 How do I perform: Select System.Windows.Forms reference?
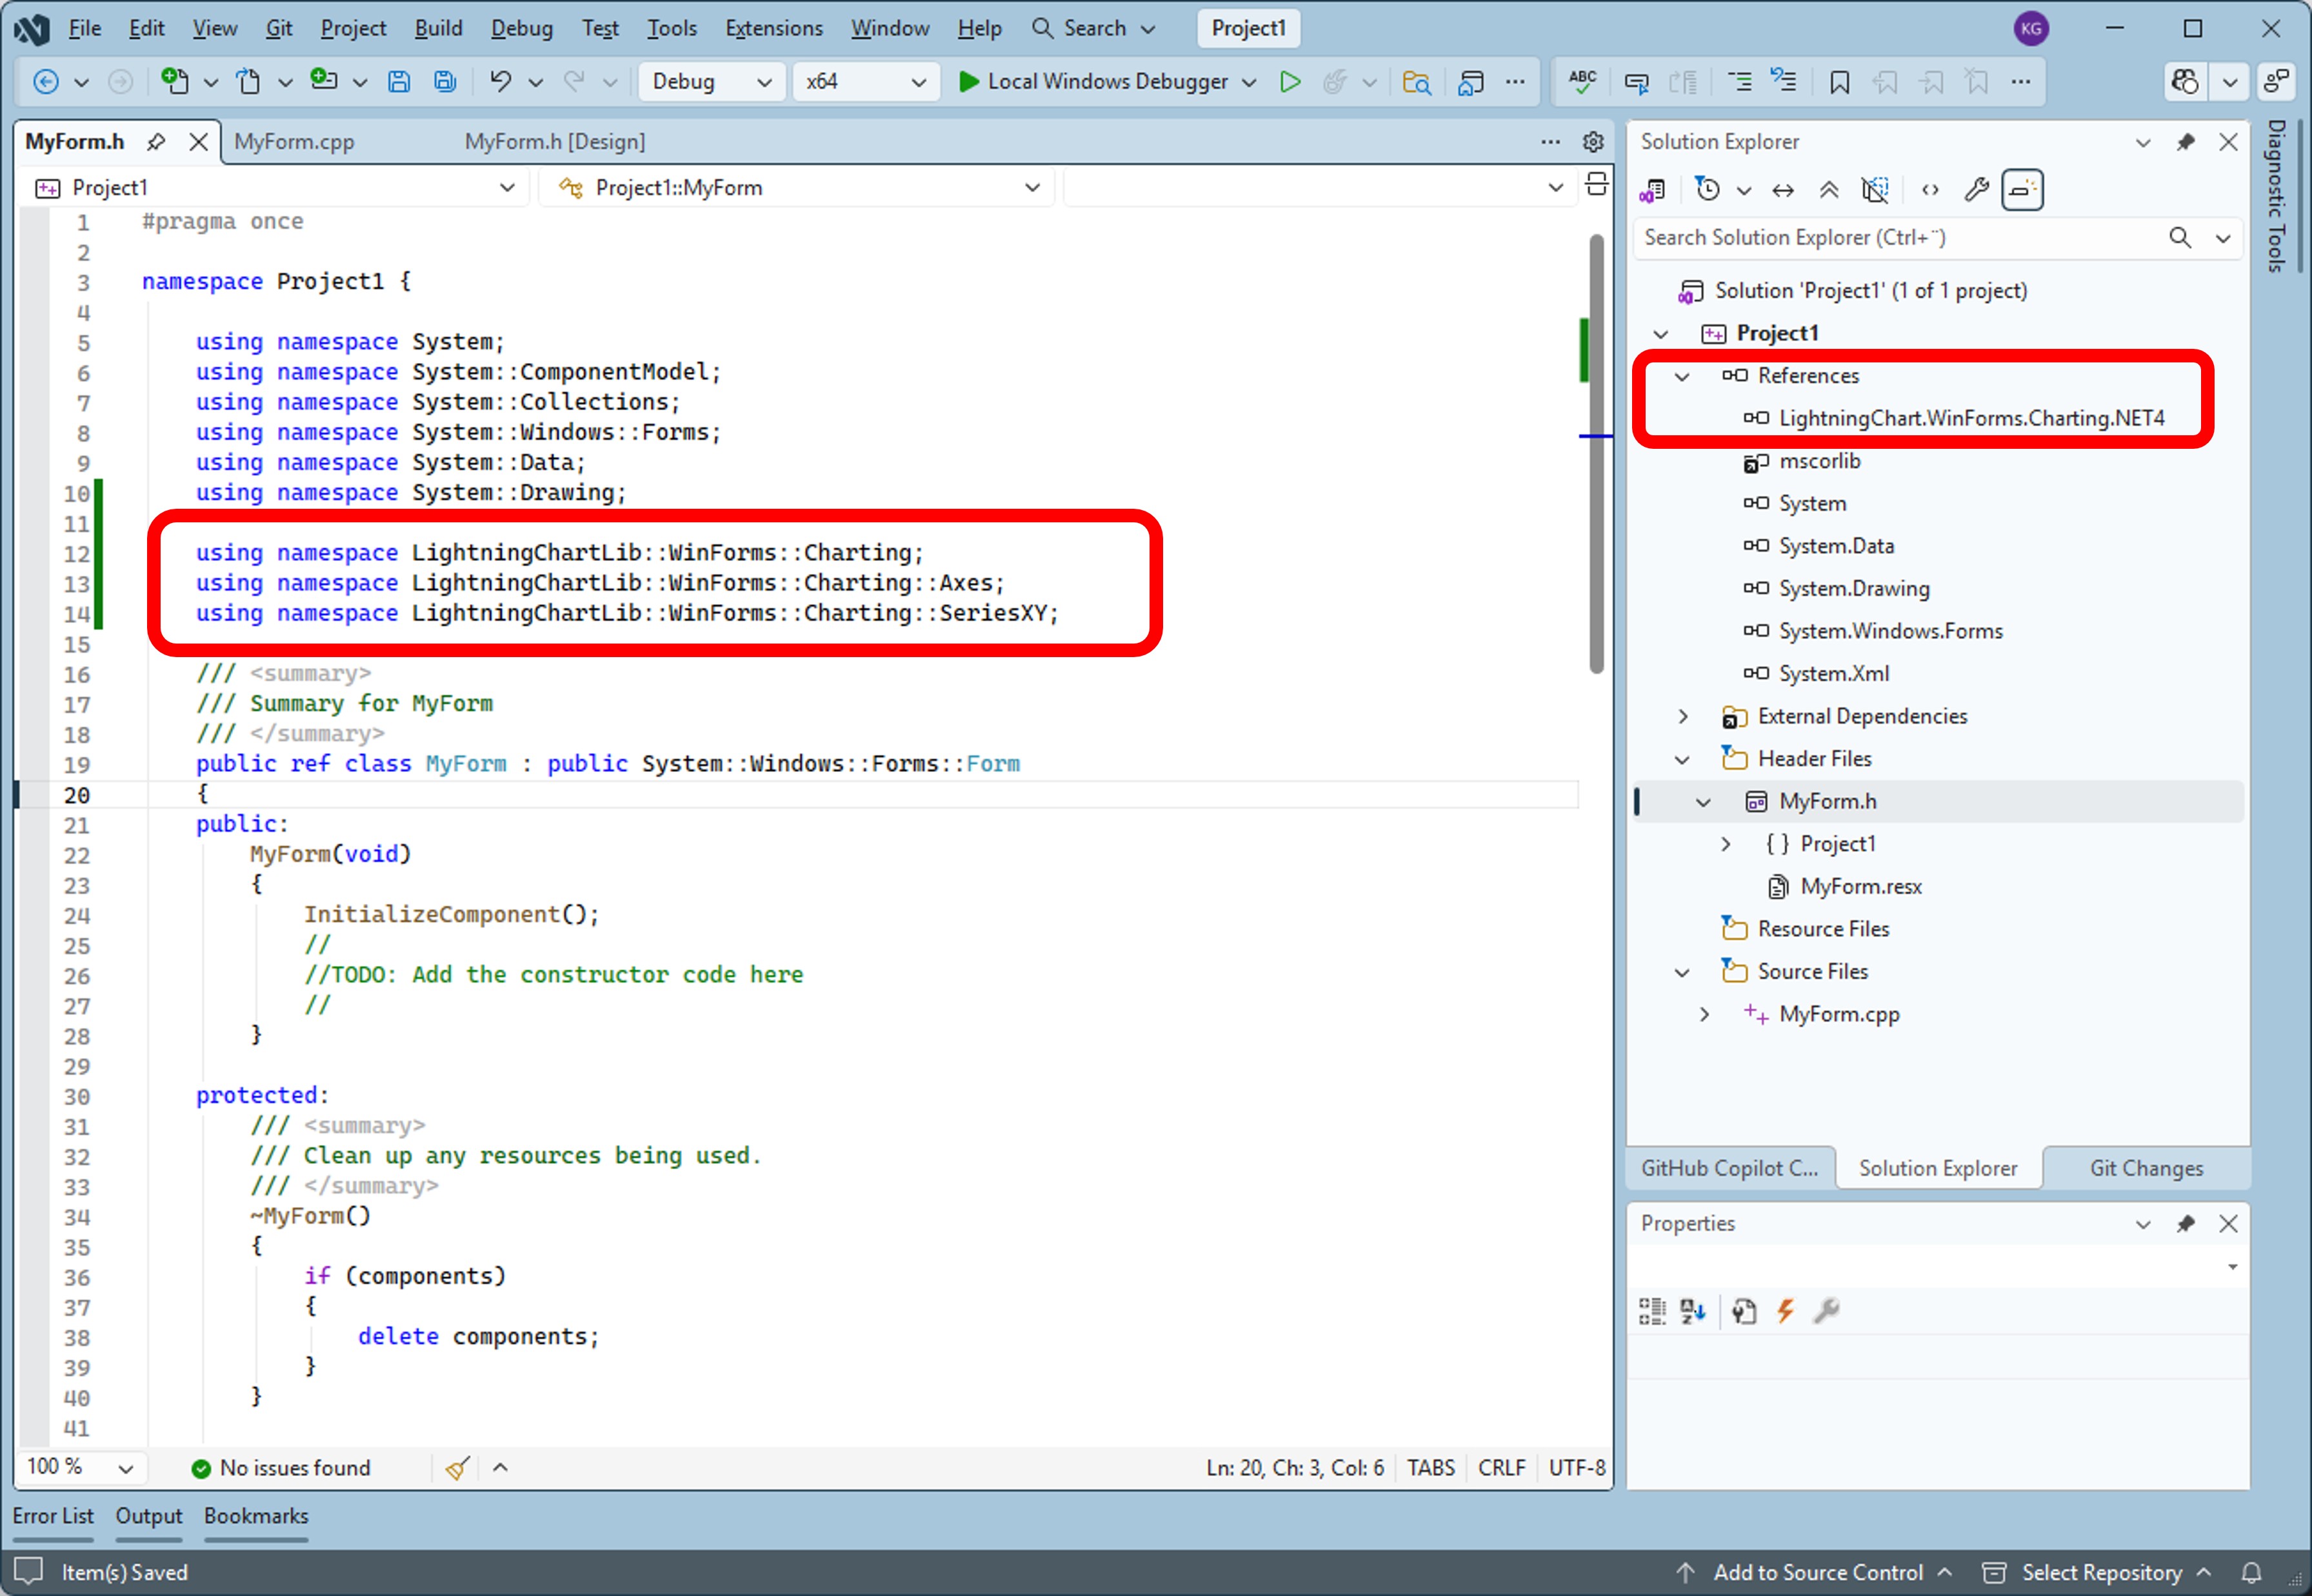pos(1890,632)
